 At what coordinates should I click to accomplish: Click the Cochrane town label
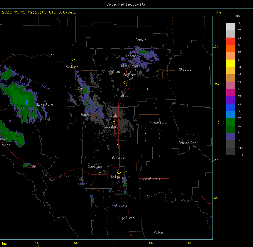pos(95,167)
